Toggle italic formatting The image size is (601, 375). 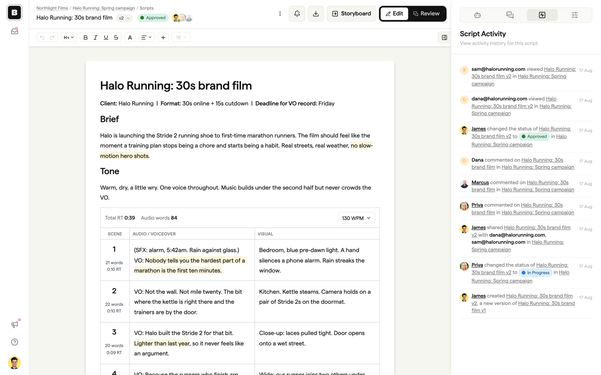[x=95, y=37]
